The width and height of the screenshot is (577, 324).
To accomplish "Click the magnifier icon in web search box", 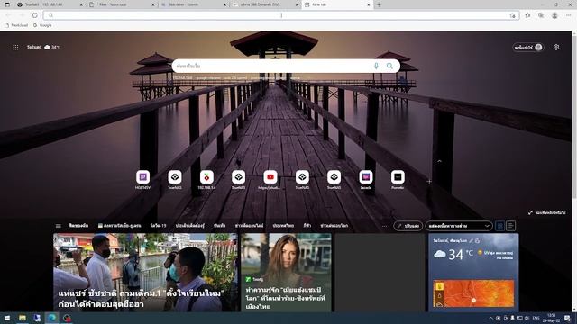I will tap(389, 66).
